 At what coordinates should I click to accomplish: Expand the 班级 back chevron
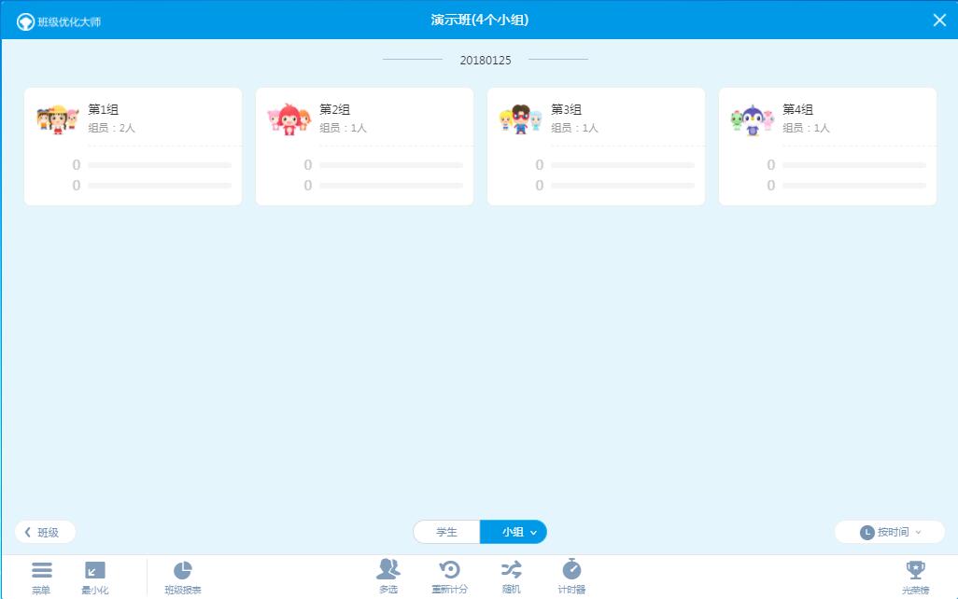26,532
